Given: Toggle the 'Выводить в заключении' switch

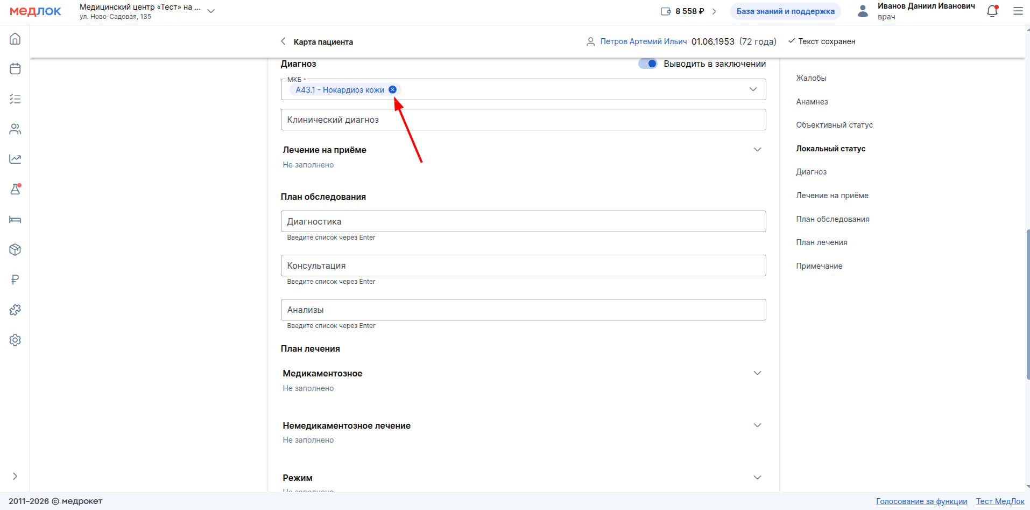Looking at the screenshot, I should [x=648, y=64].
